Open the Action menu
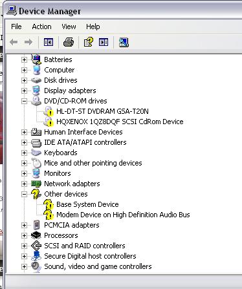 [x=41, y=27]
